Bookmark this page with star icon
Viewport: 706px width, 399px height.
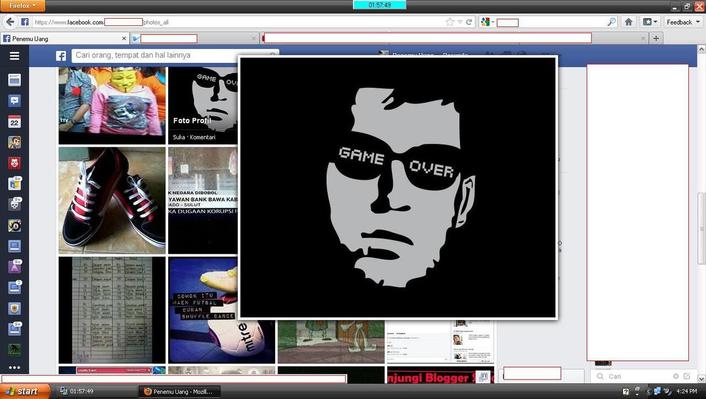pyautogui.click(x=450, y=22)
